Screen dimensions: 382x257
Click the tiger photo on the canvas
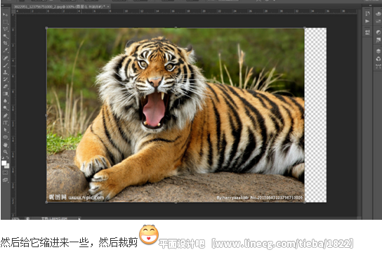point(176,115)
